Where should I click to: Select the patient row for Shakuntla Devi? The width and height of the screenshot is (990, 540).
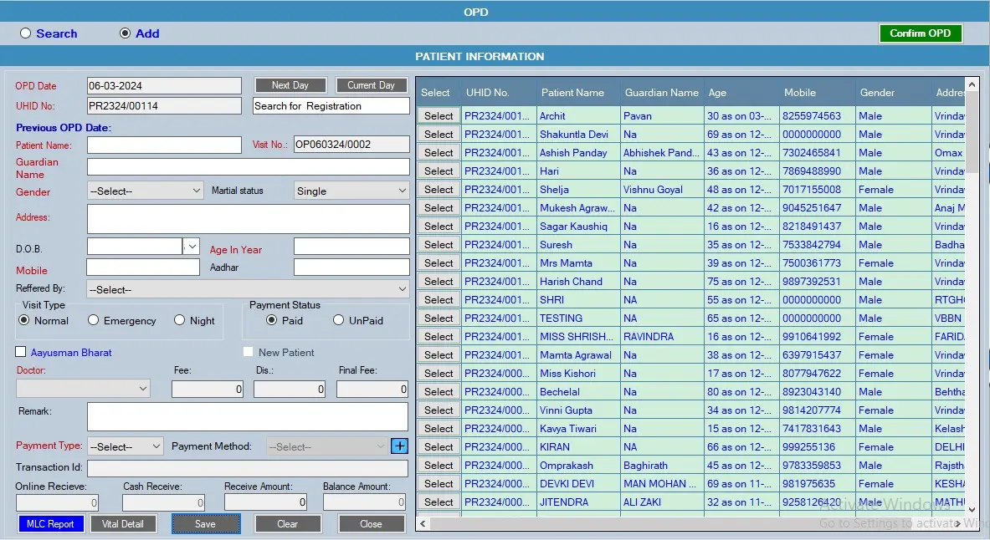pos(439,135)
